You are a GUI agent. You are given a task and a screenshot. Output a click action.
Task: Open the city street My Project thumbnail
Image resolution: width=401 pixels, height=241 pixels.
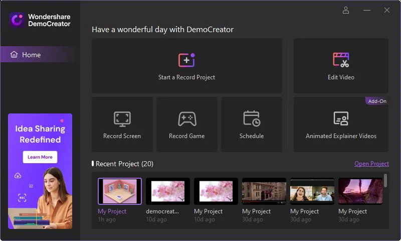[x=264, y=191]
